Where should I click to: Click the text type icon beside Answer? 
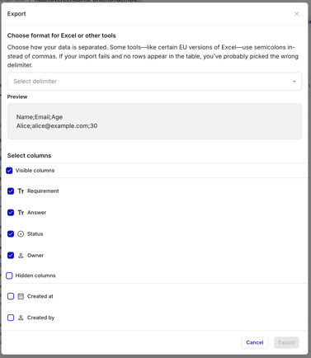pyautogui.click(x=21, y=212)
